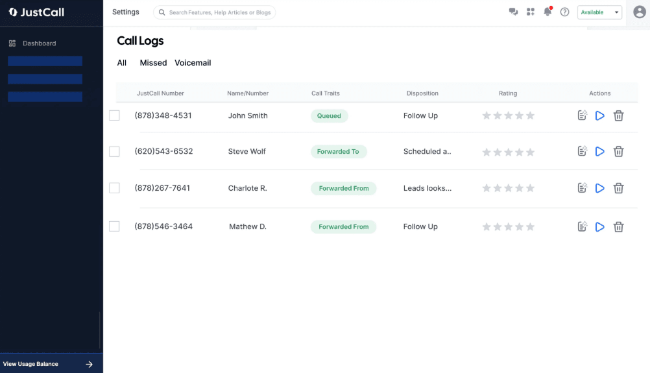Viewport: 650px width, 373px height.
Task: Click the name Mathew D.
Action: (x=248, y=226)
